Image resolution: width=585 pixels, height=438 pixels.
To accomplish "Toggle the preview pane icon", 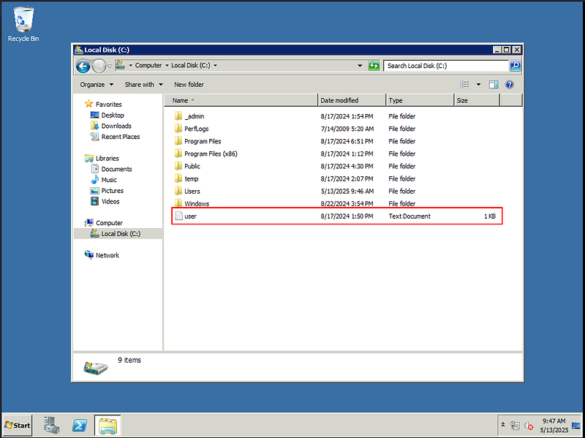I will point(494,85).
